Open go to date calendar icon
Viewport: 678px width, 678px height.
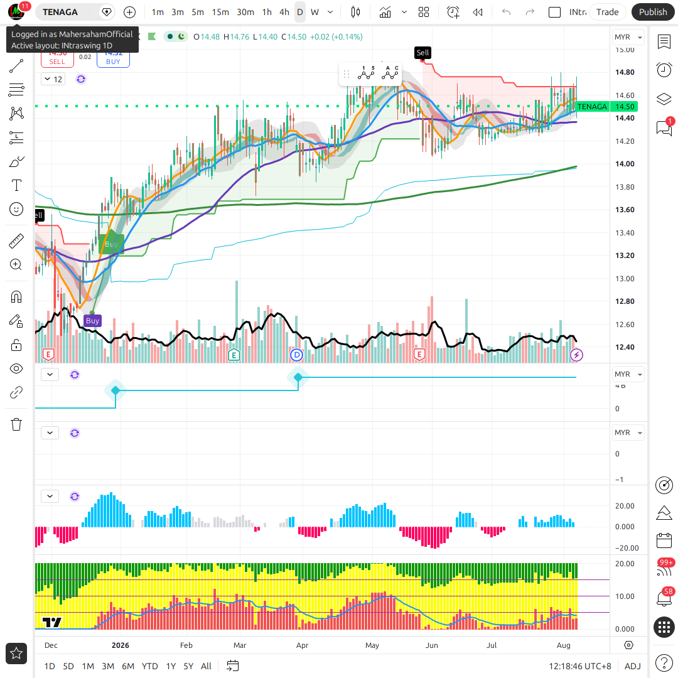(x=233, y=666)
